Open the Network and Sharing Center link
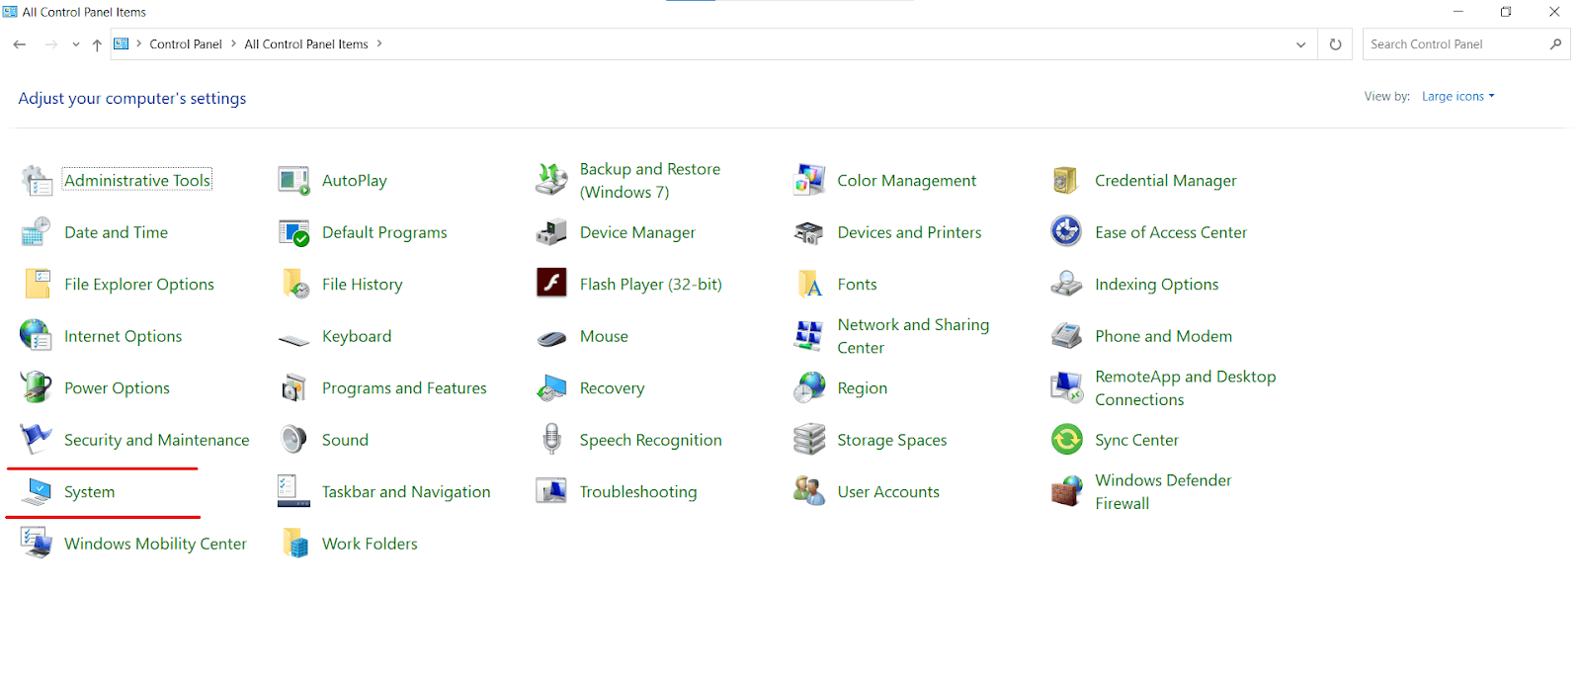Image resolution: width=1581 pixels, height=677 pixels. pyautogui.click(x=912, y=336)
